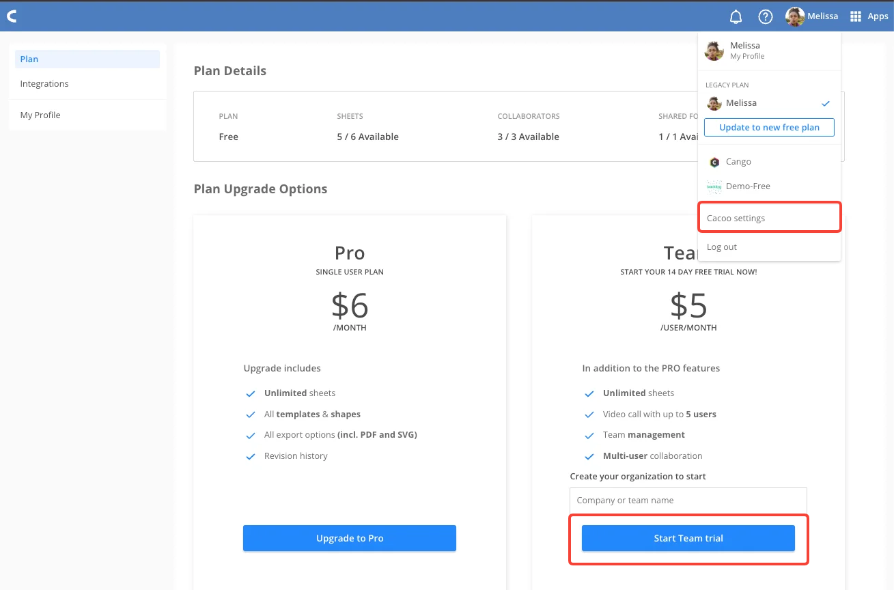Click the Cacoo logo icon
The width and height of the screenshot is (894, 590).
click(11, 15)
